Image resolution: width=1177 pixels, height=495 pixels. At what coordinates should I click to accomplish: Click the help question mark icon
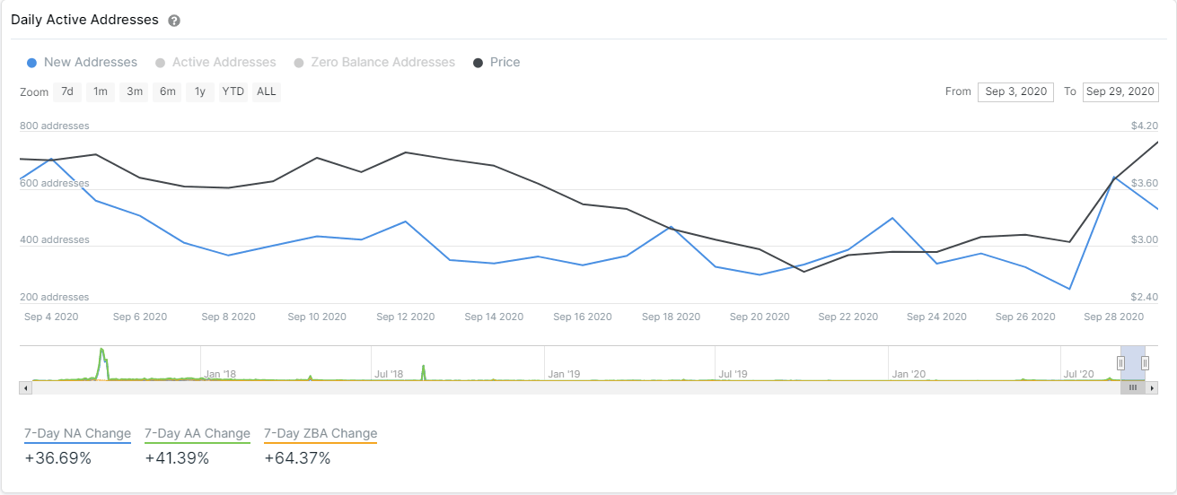point(174,21)
